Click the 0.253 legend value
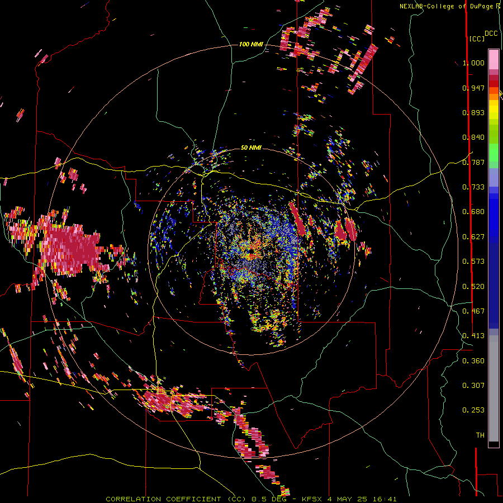 pos(473,410)
